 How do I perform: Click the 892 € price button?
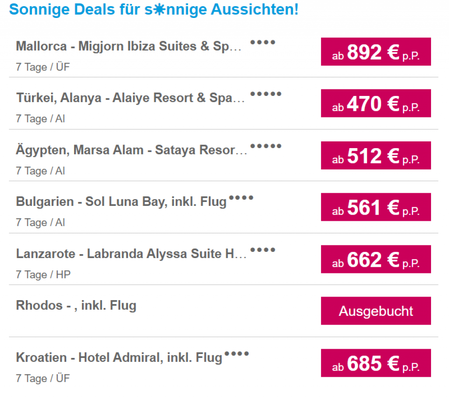point(376,52)
